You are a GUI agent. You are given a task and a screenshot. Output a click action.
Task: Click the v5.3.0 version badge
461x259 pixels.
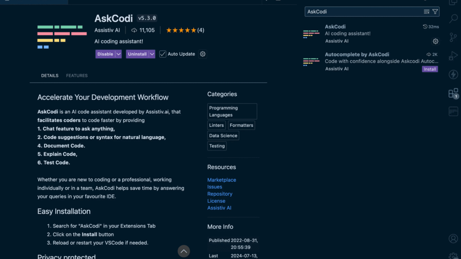tap(147, 18)
